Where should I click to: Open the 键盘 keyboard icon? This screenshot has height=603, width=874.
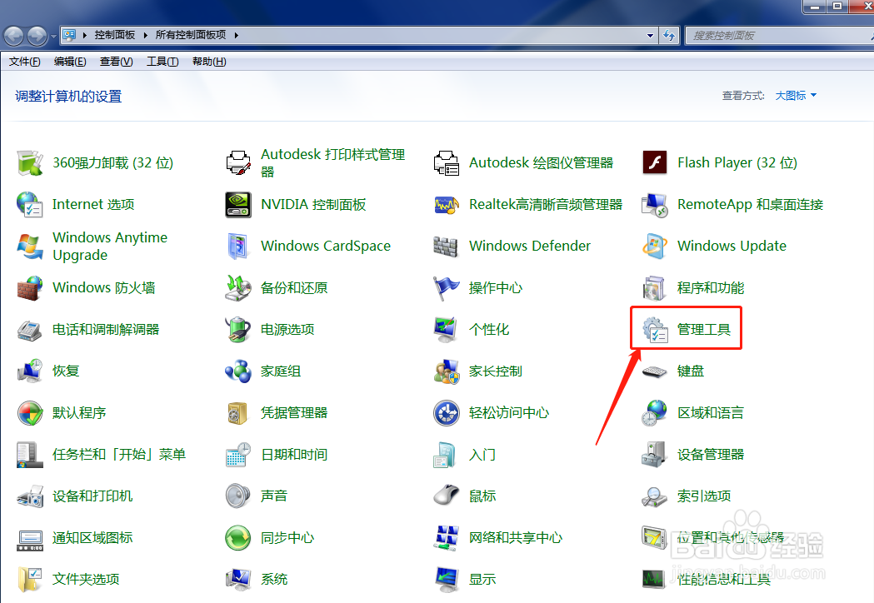point(655,371)
